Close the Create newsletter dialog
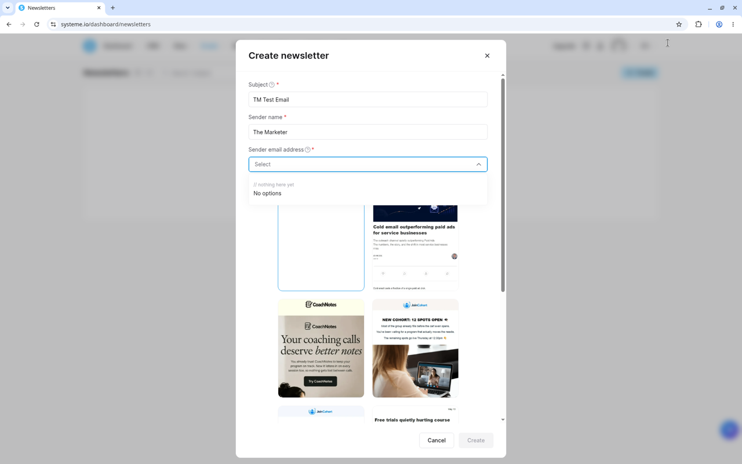The height and width of the screenshot is (464, 742). [x=487, y=56]
